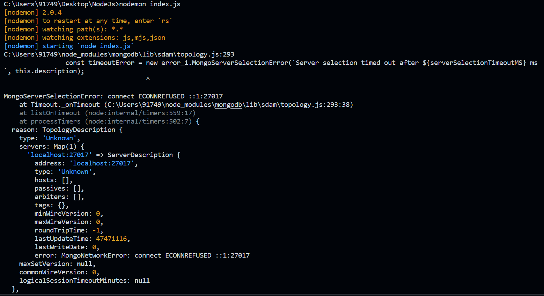Screen dimensions: 544x296
Task: Click the logicalSessionTimeoutMinutes null value
Action: tap(142, 281)
